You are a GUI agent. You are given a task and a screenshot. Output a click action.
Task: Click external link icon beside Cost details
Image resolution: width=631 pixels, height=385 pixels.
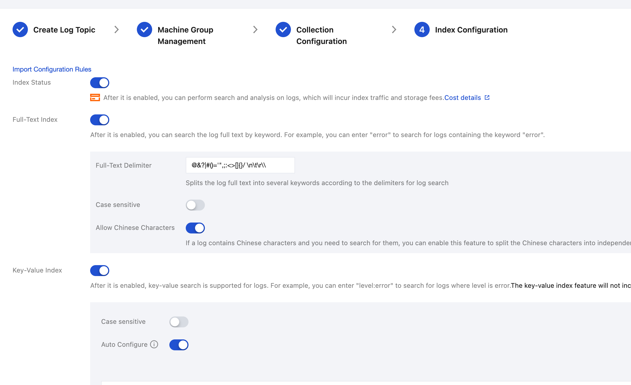[x=487, y=97]
